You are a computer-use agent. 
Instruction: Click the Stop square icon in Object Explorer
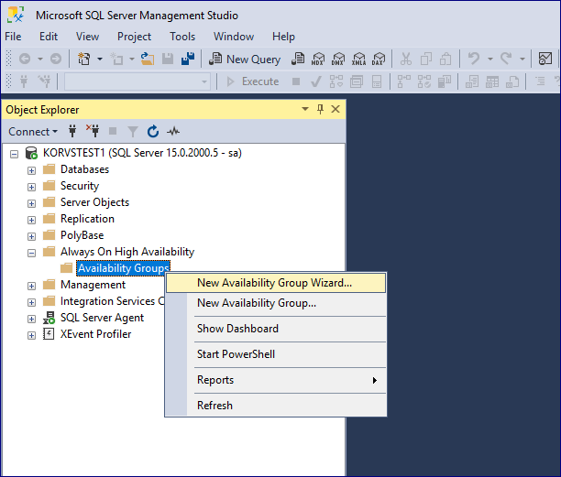coord(113,132)
